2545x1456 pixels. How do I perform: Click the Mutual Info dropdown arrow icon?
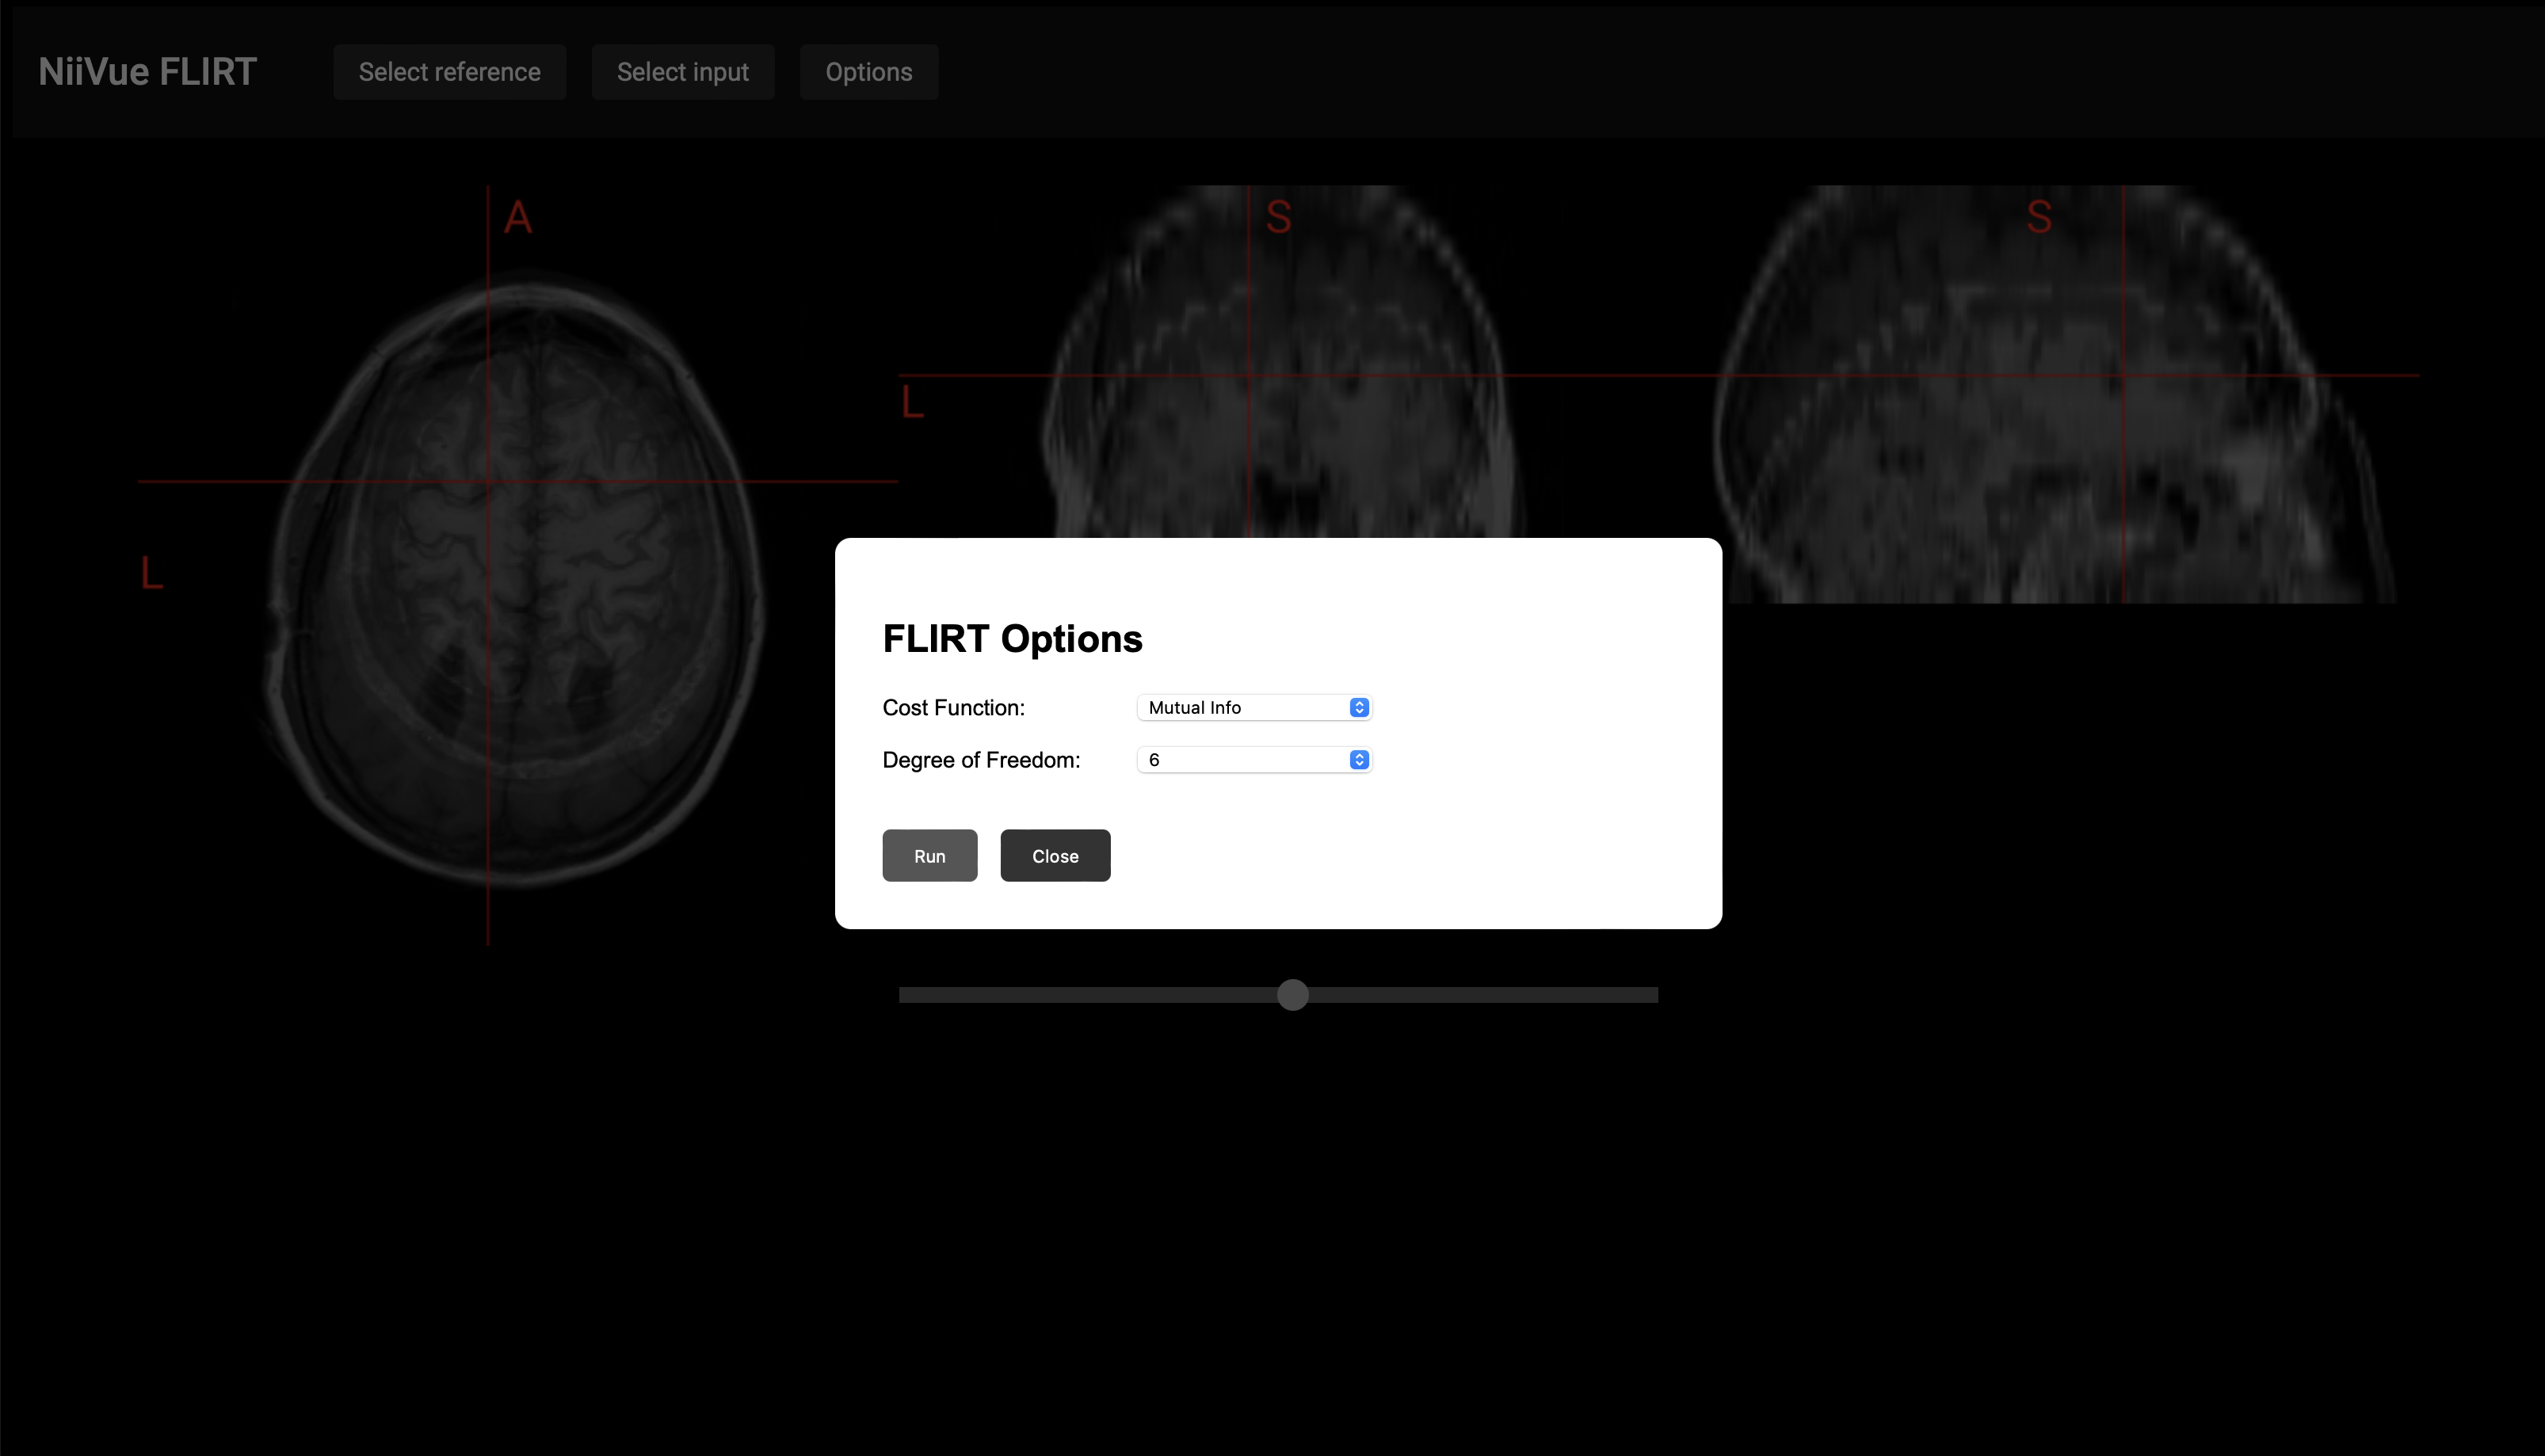coord(1358,707)
